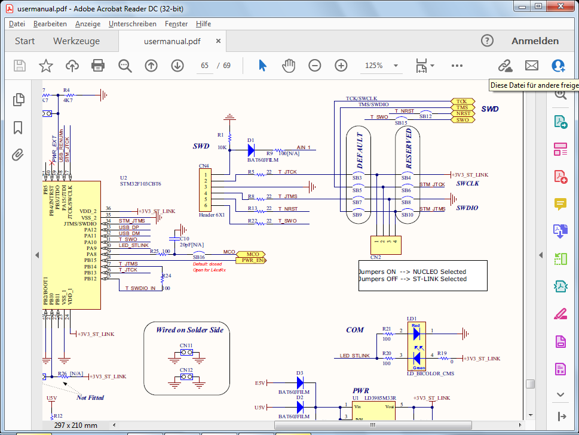Click Anmelden sign-in button
Viewport: 579px width, 435px height.
(x=535, y=41)
